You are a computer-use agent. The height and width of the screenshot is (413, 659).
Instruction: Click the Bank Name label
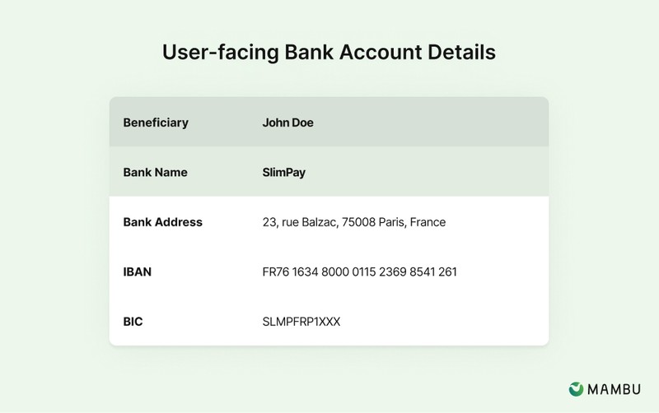155,172
